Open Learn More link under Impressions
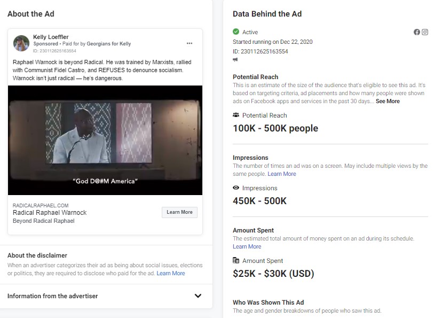The width and height of the screenshot is (434, 318). pos(282,174)
